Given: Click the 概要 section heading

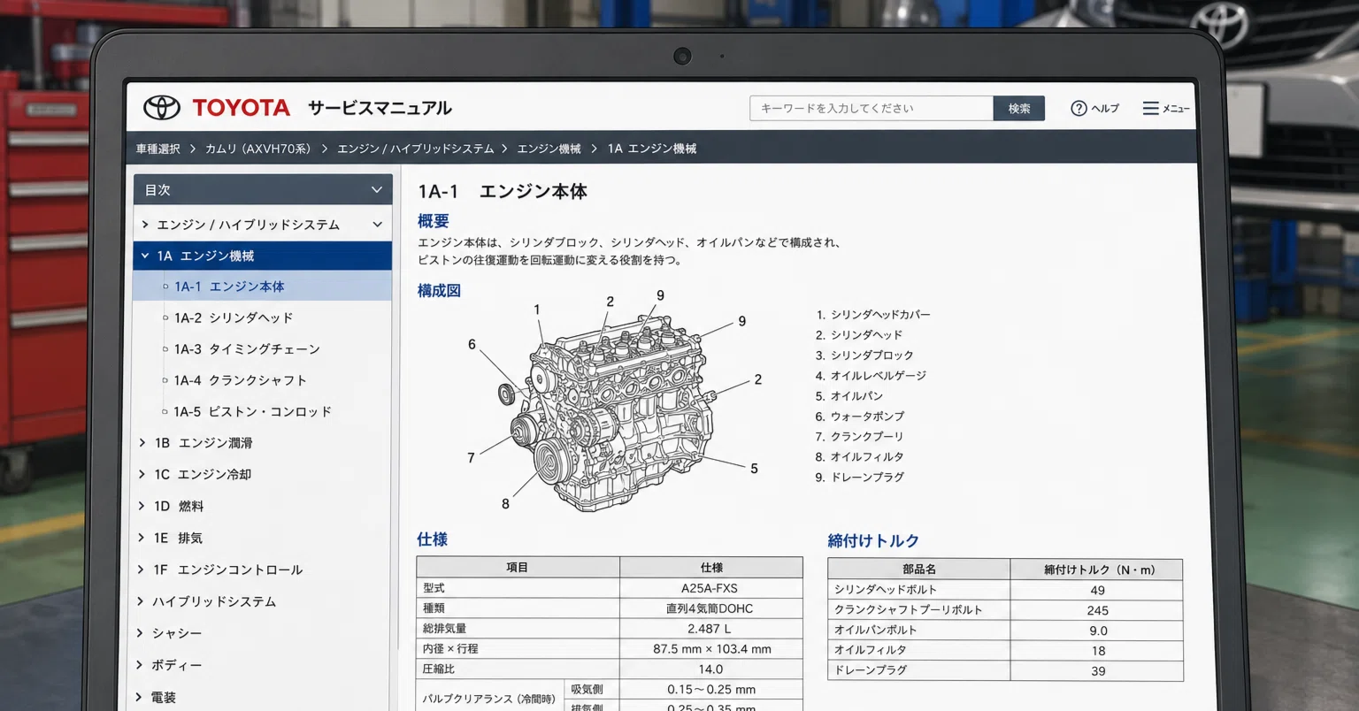Looking at the screenshot, I should point(434,221).
